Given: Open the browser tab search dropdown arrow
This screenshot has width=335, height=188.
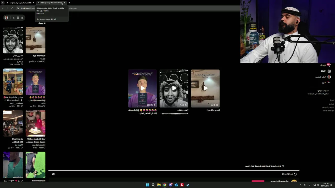Looking at the screenshot, I should click(3, 3).
